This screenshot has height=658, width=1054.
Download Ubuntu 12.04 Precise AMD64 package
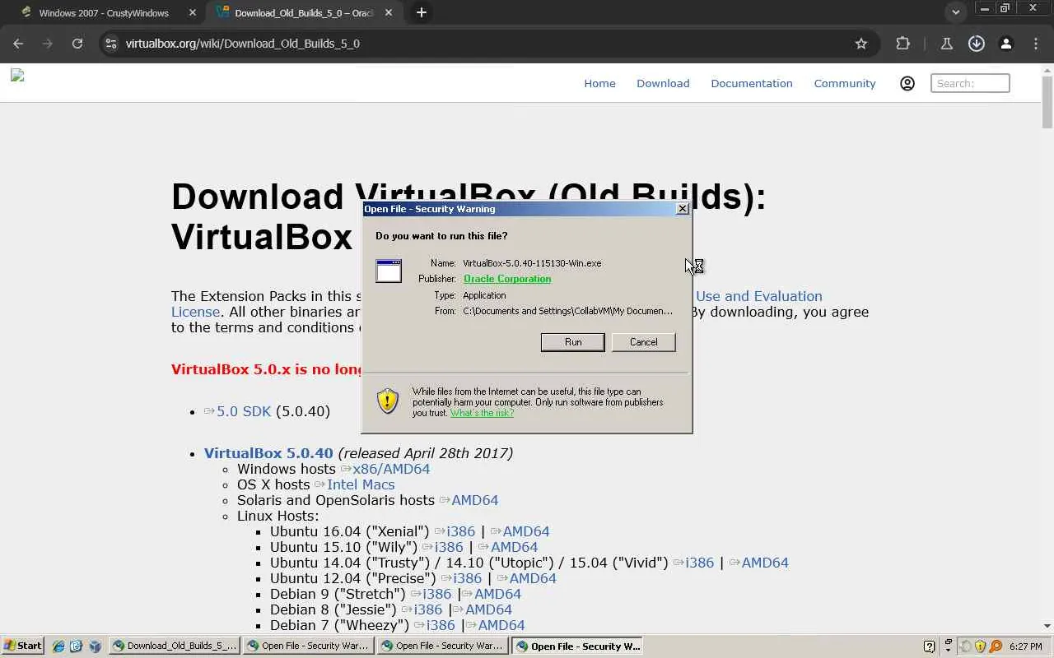click(x=533, y=578)
